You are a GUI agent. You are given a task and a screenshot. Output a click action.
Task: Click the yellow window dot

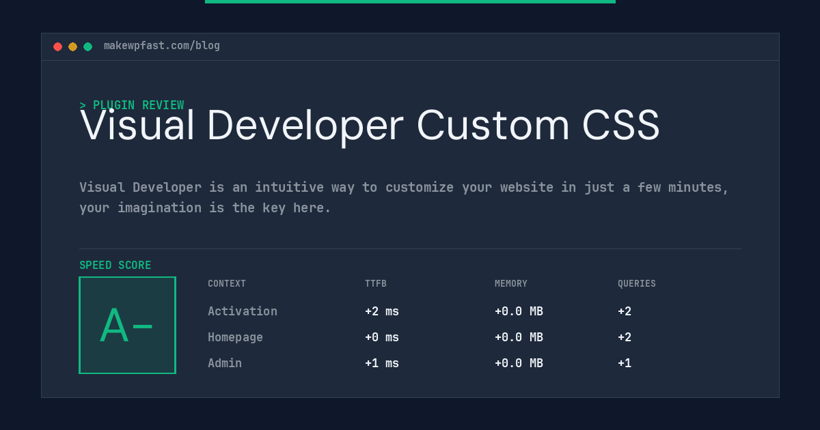[72, 46]
